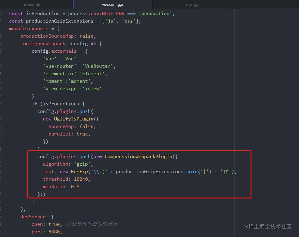Click the 'production' string literal
299x237 pixels.
pos(155,14)
